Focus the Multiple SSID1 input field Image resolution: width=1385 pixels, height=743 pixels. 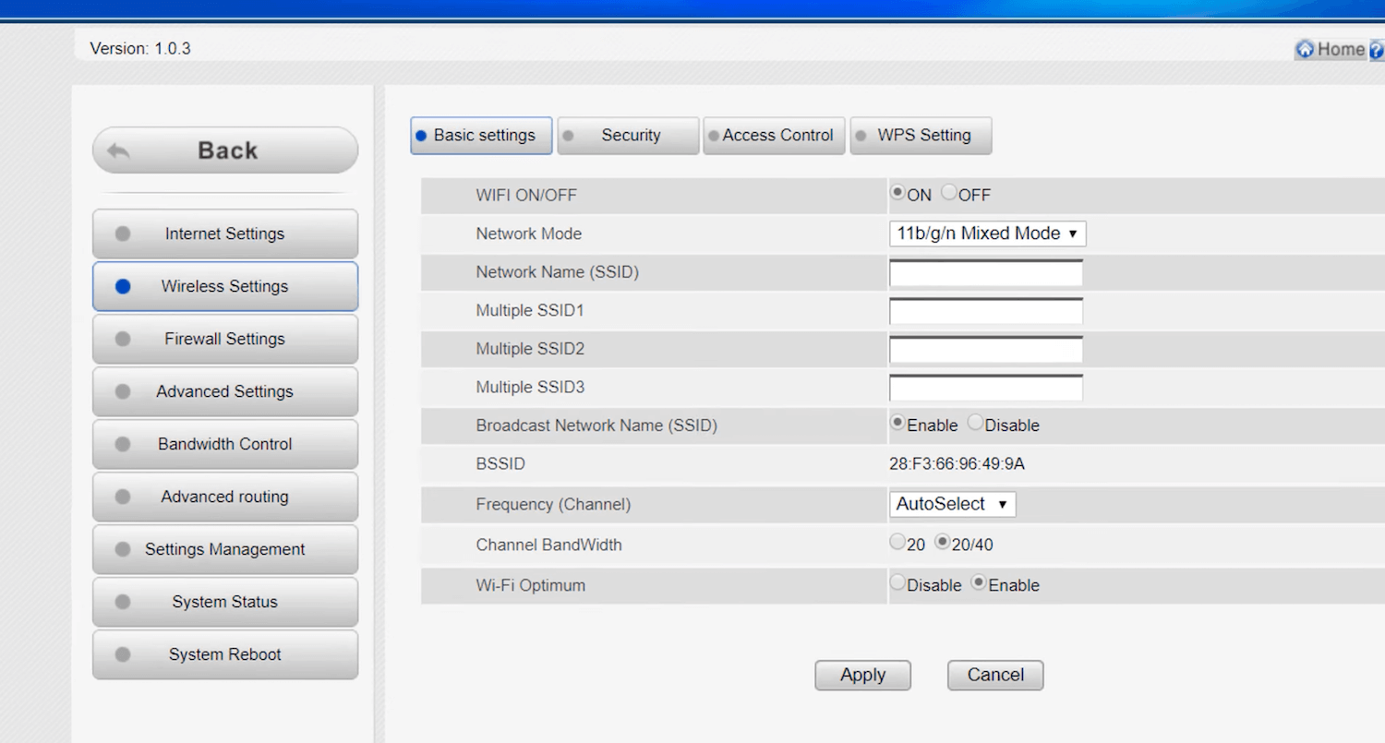tap(985, 312)
